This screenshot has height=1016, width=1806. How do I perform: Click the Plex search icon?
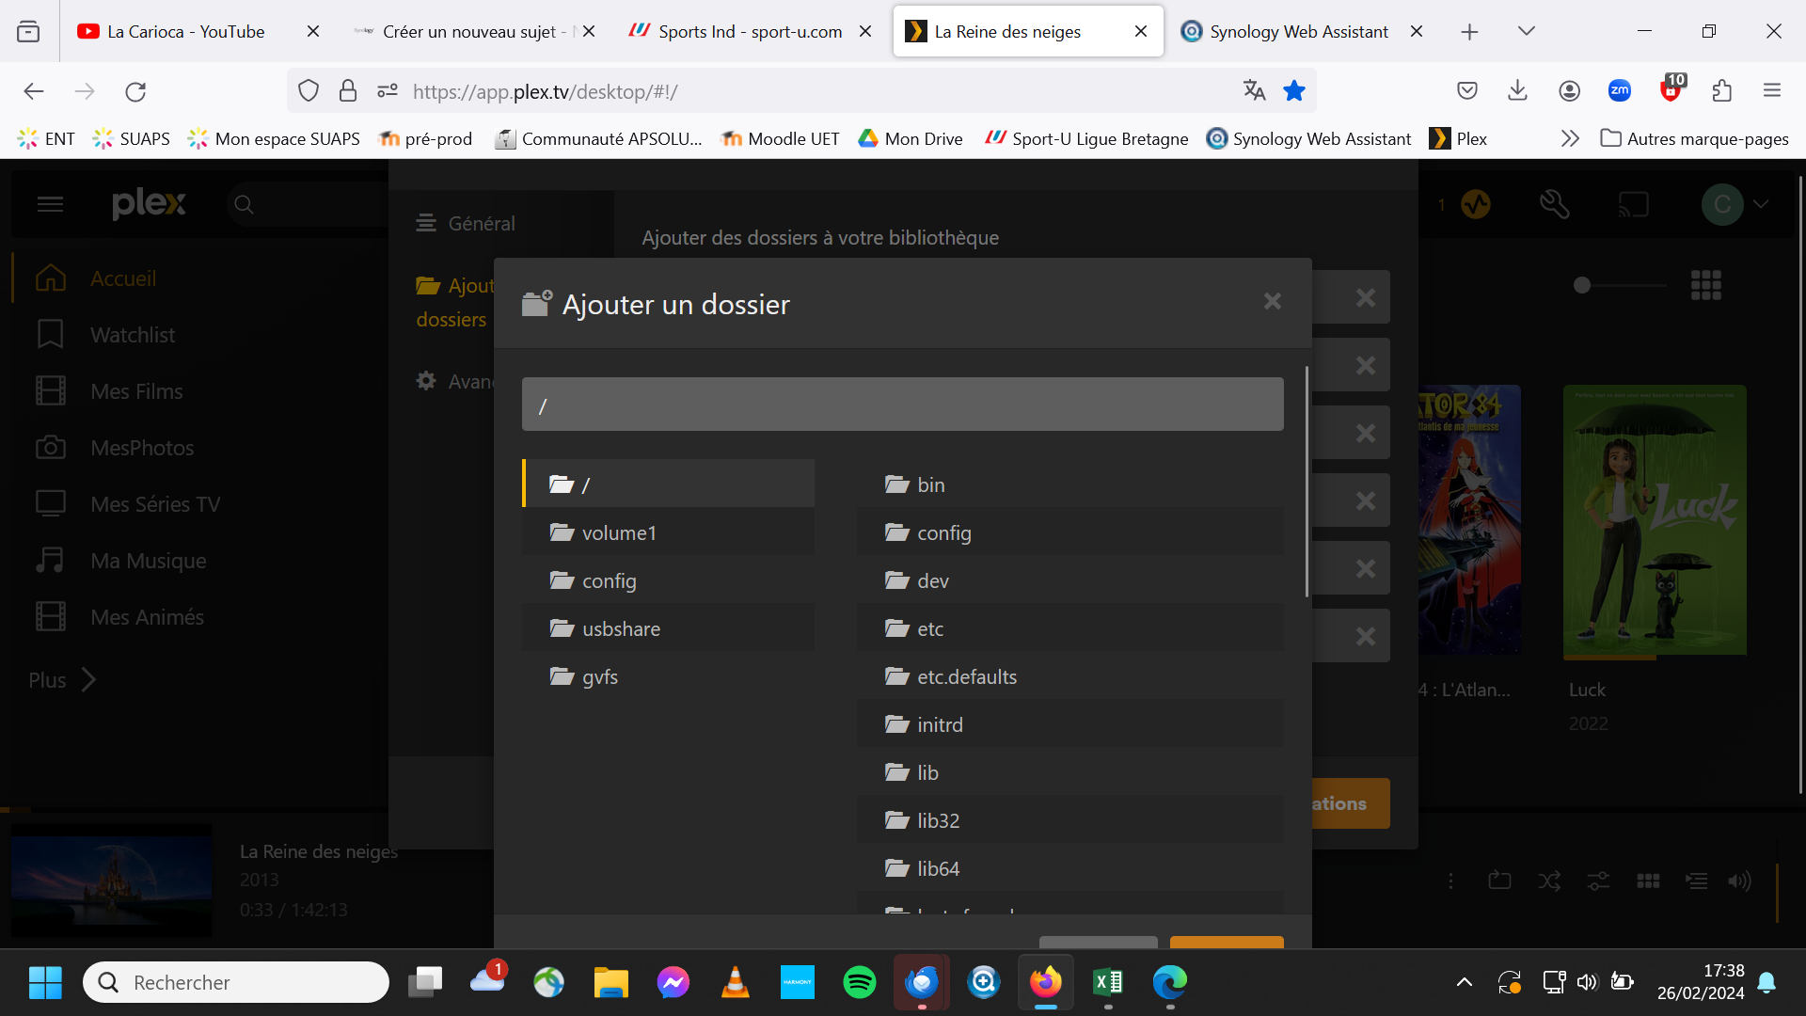244,204
